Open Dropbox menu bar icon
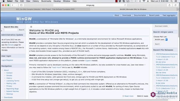180x101 pixels. click(x=120, y=1)
